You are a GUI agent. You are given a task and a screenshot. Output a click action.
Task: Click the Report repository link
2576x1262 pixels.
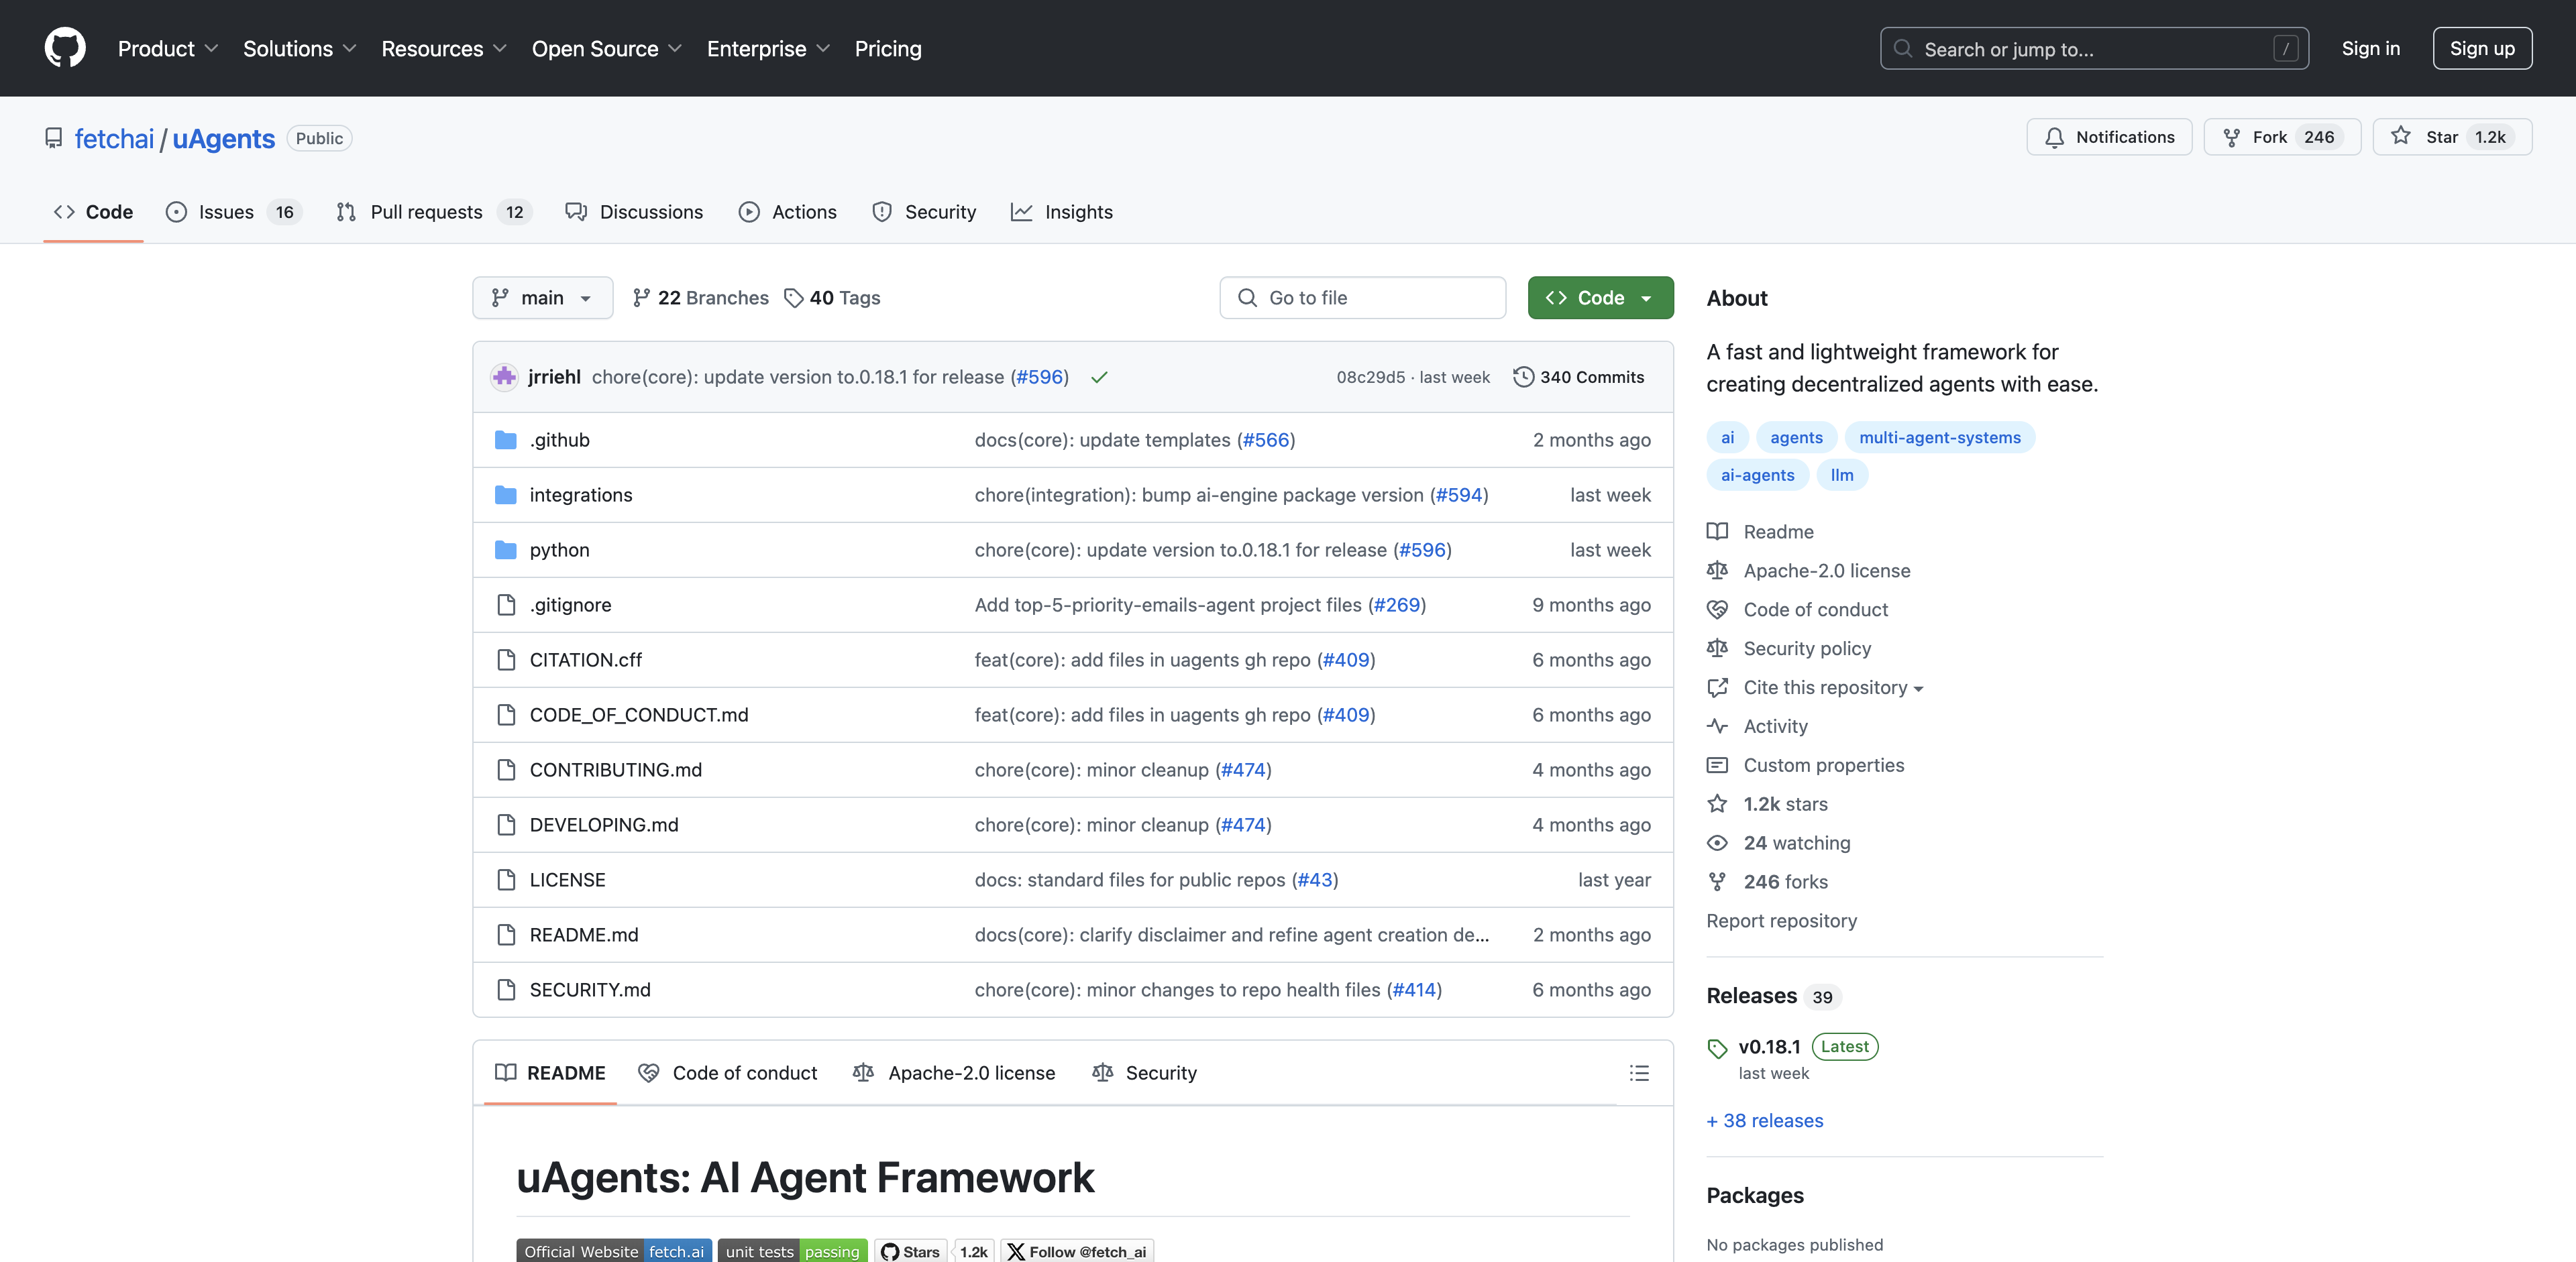(x=1781, y=920)
